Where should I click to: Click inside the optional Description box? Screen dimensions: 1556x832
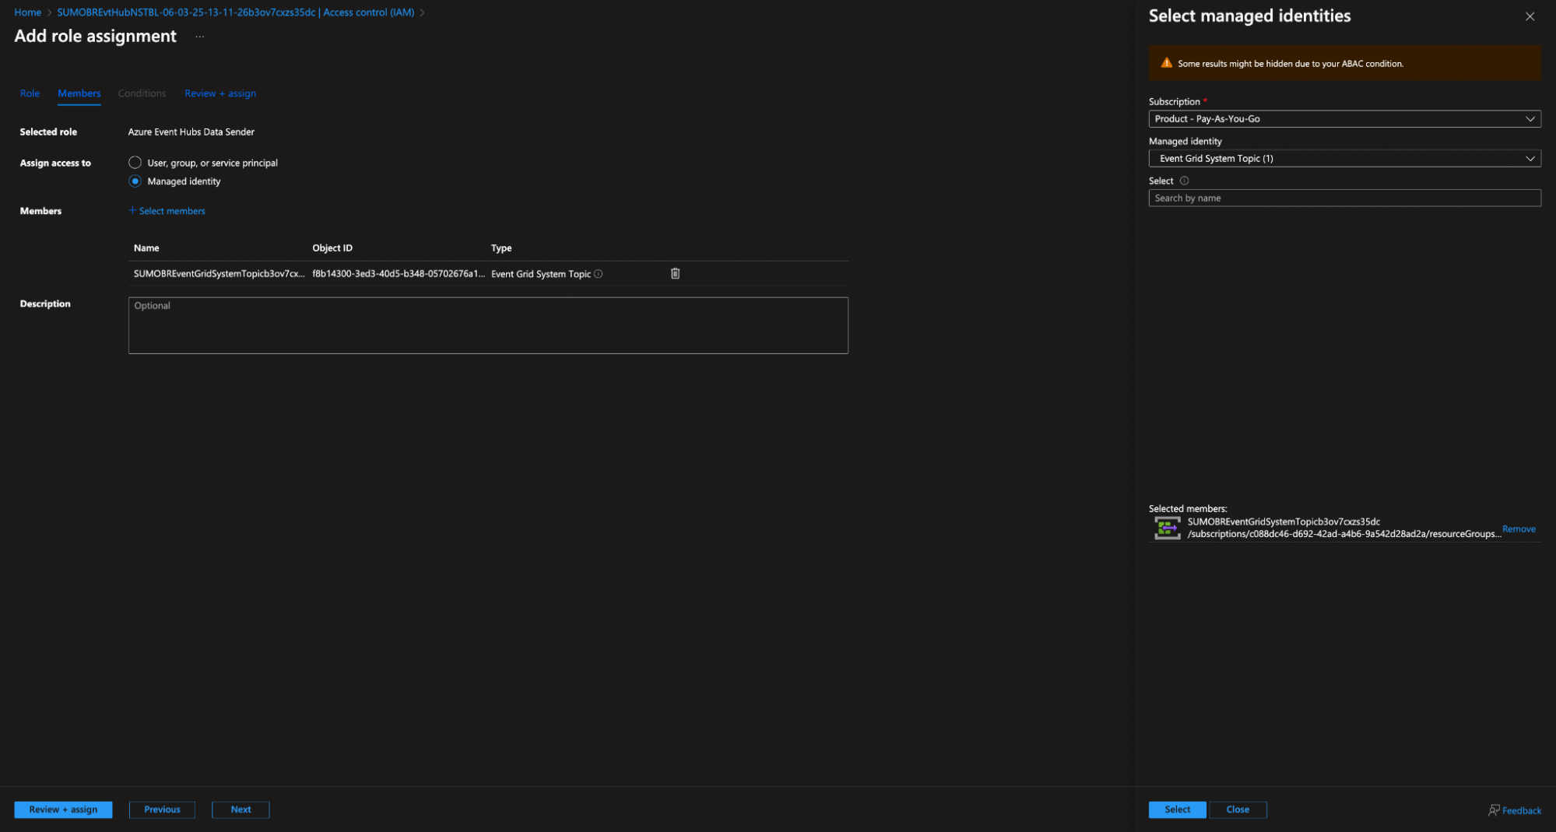point(488,325)
